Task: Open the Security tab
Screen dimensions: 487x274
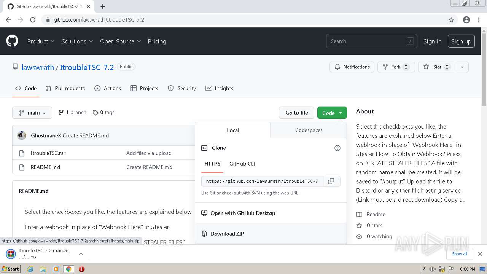Action: coord(182,88)
